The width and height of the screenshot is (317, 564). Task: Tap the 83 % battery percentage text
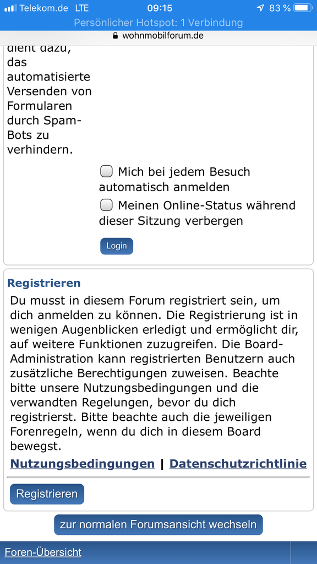pos(280,8)
